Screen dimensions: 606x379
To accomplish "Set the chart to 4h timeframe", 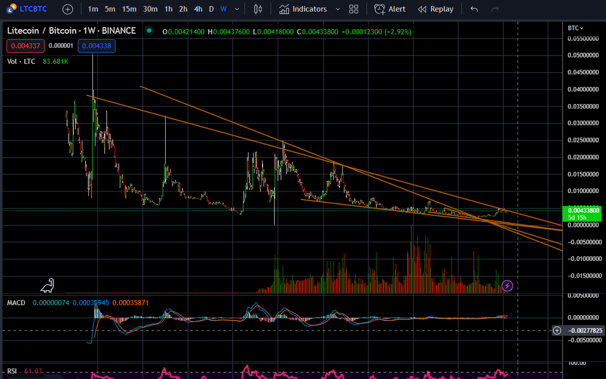I will tap(198, 9).
